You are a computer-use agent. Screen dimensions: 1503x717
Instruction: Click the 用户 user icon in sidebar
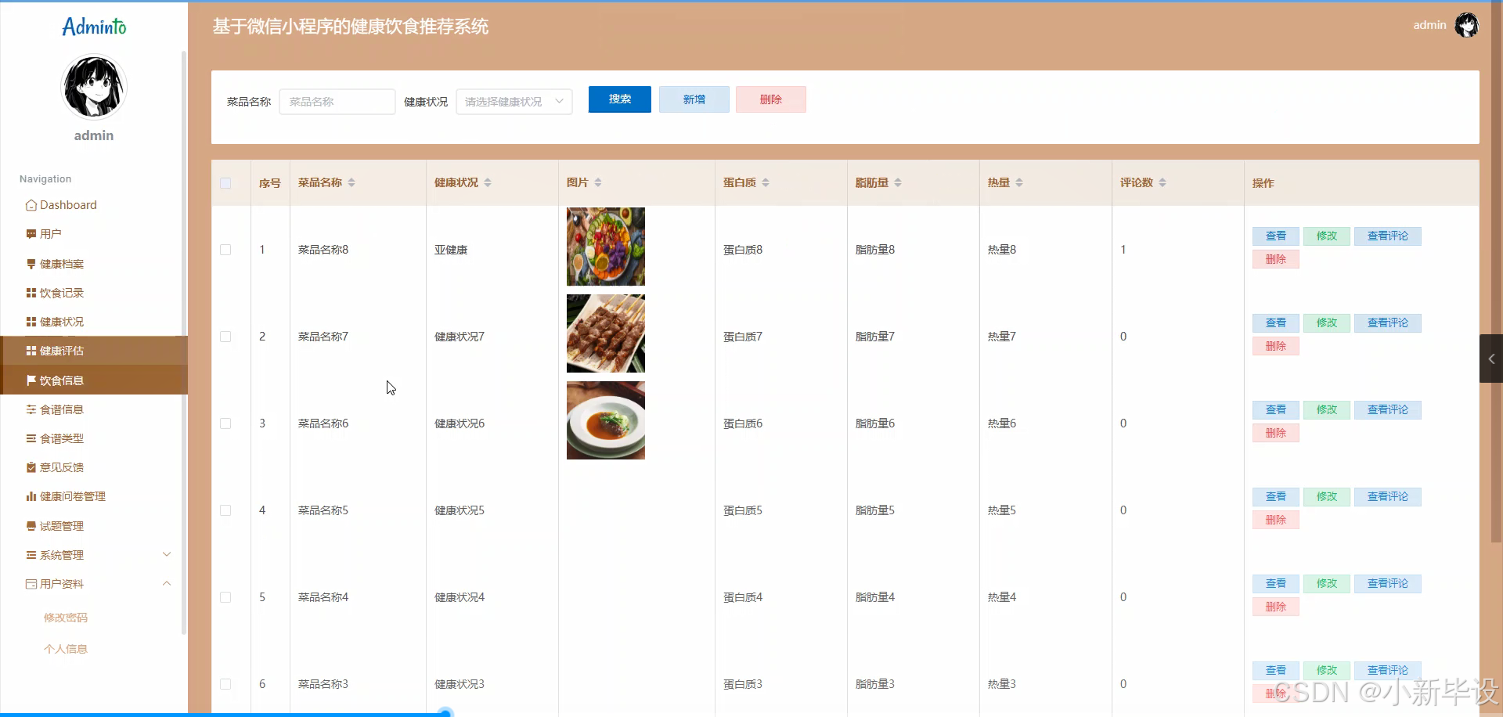[x=31, y=232]
